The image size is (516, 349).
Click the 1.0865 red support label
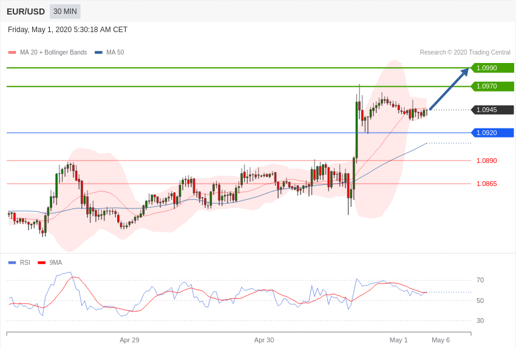[487, 184]
